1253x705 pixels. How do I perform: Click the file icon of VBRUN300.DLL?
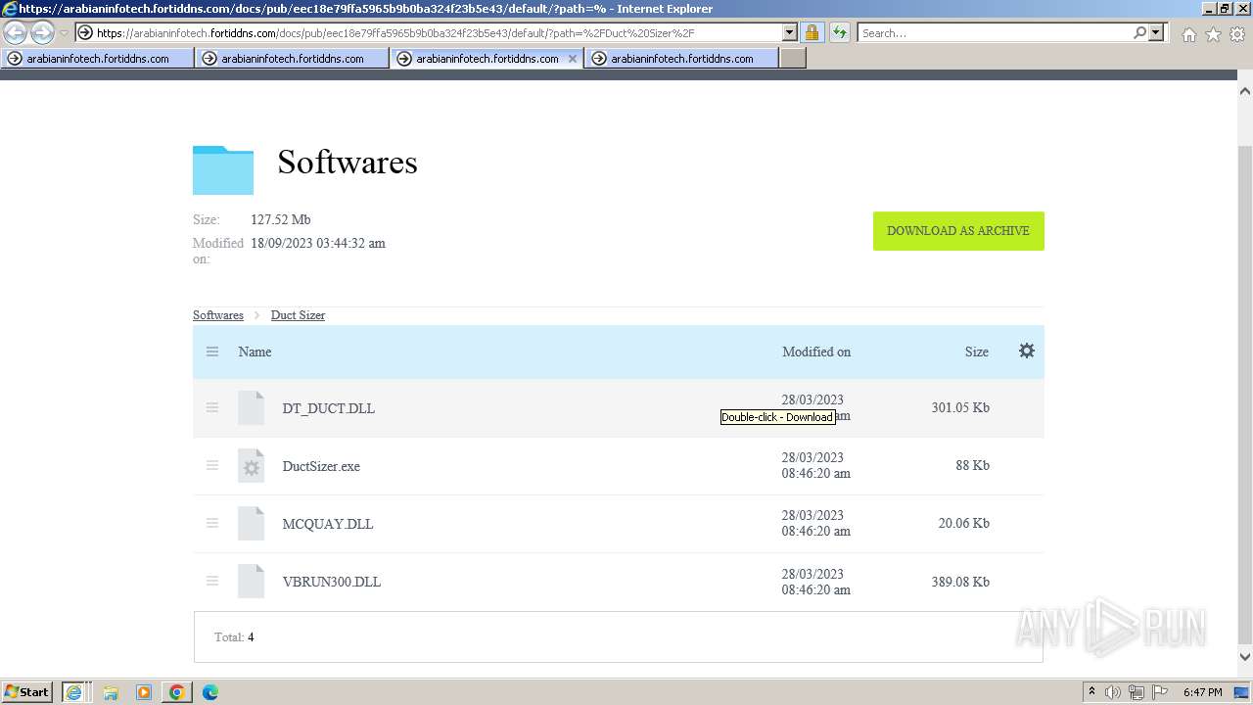[252, 582]
